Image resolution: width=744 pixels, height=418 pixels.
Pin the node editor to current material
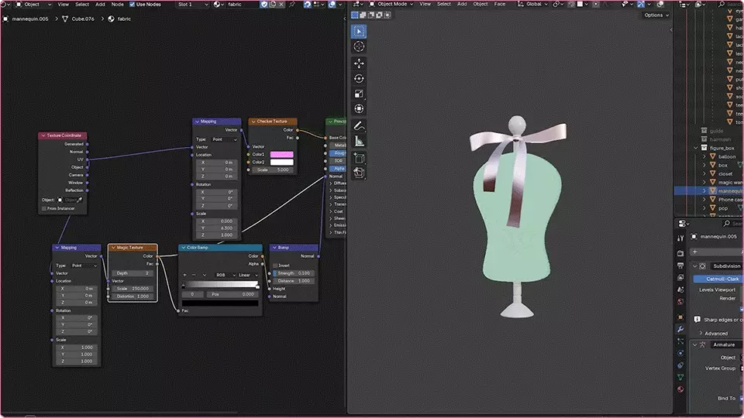click(292, 5)
